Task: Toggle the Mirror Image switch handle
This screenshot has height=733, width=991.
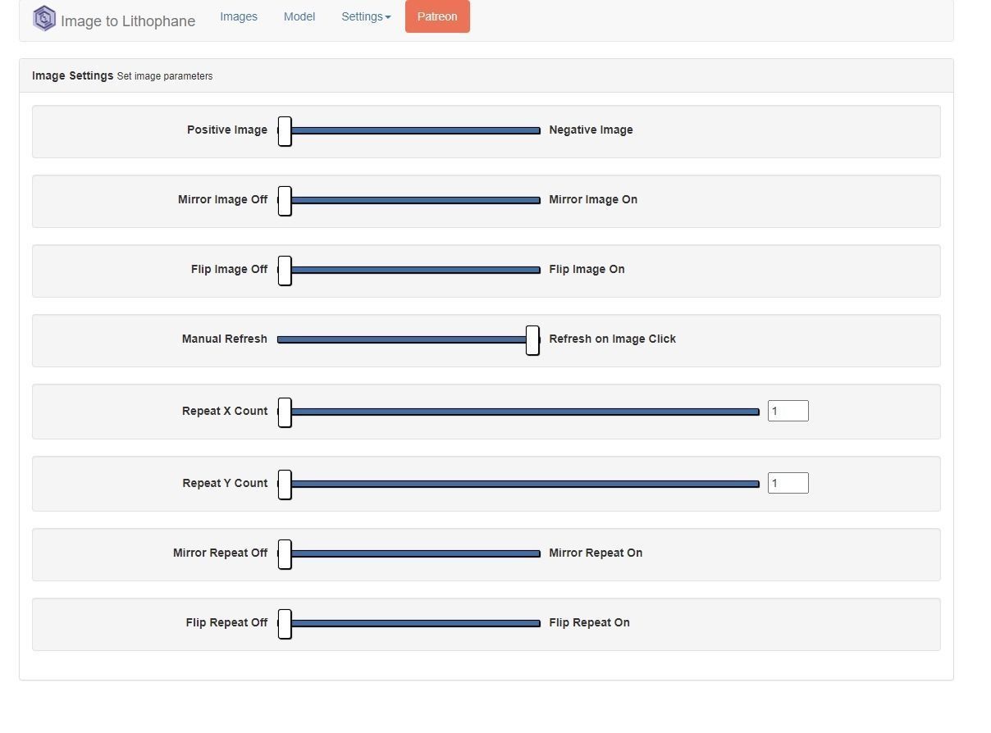Action: point(285,201)
